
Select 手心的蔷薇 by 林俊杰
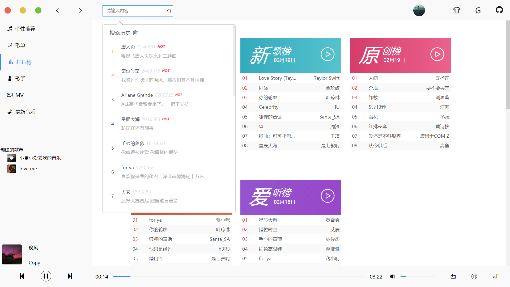291,239
